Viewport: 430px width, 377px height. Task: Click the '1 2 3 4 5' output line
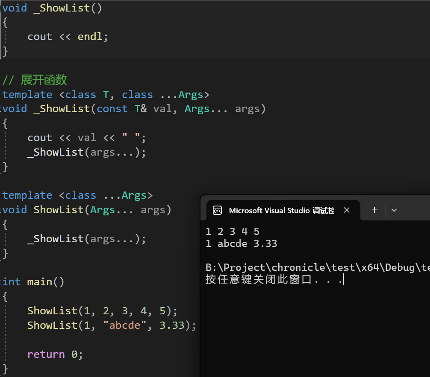[x=233, y=232]
